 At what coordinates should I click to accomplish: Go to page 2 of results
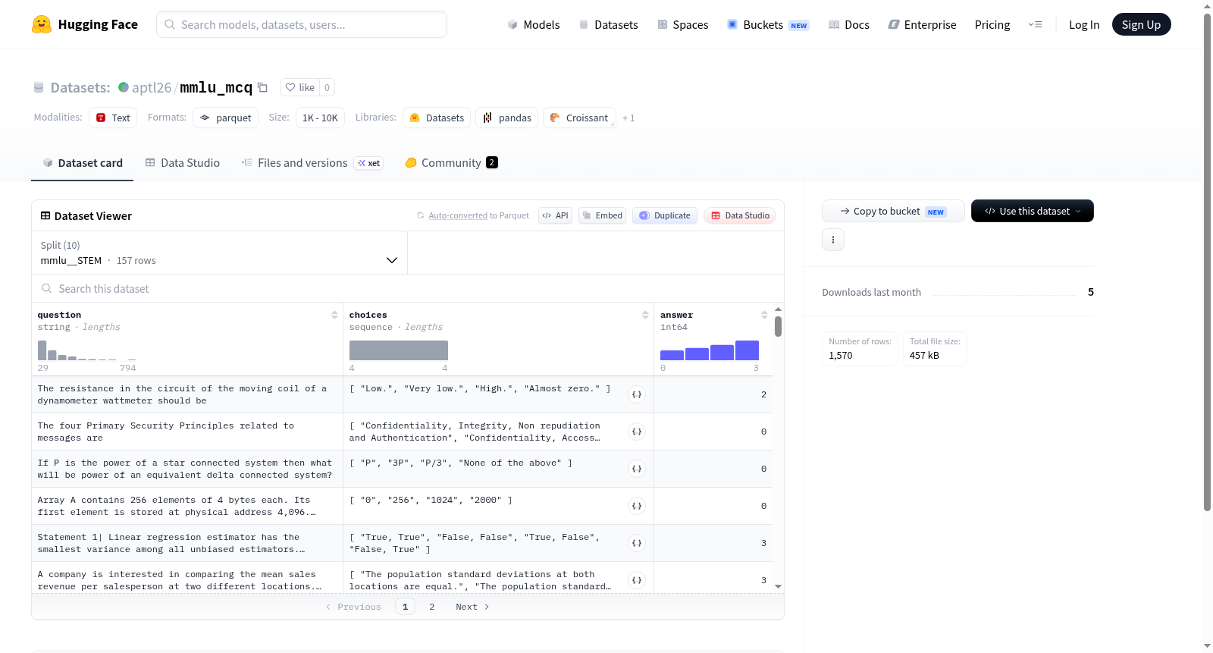[432, 607]
